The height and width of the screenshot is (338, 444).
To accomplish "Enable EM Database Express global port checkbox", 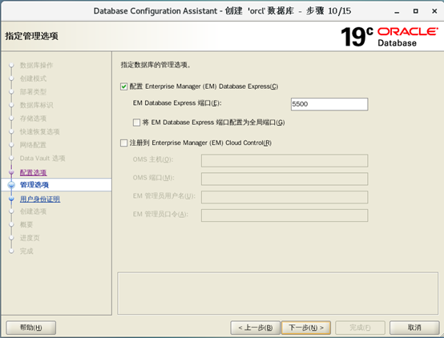I will point(136,123).
